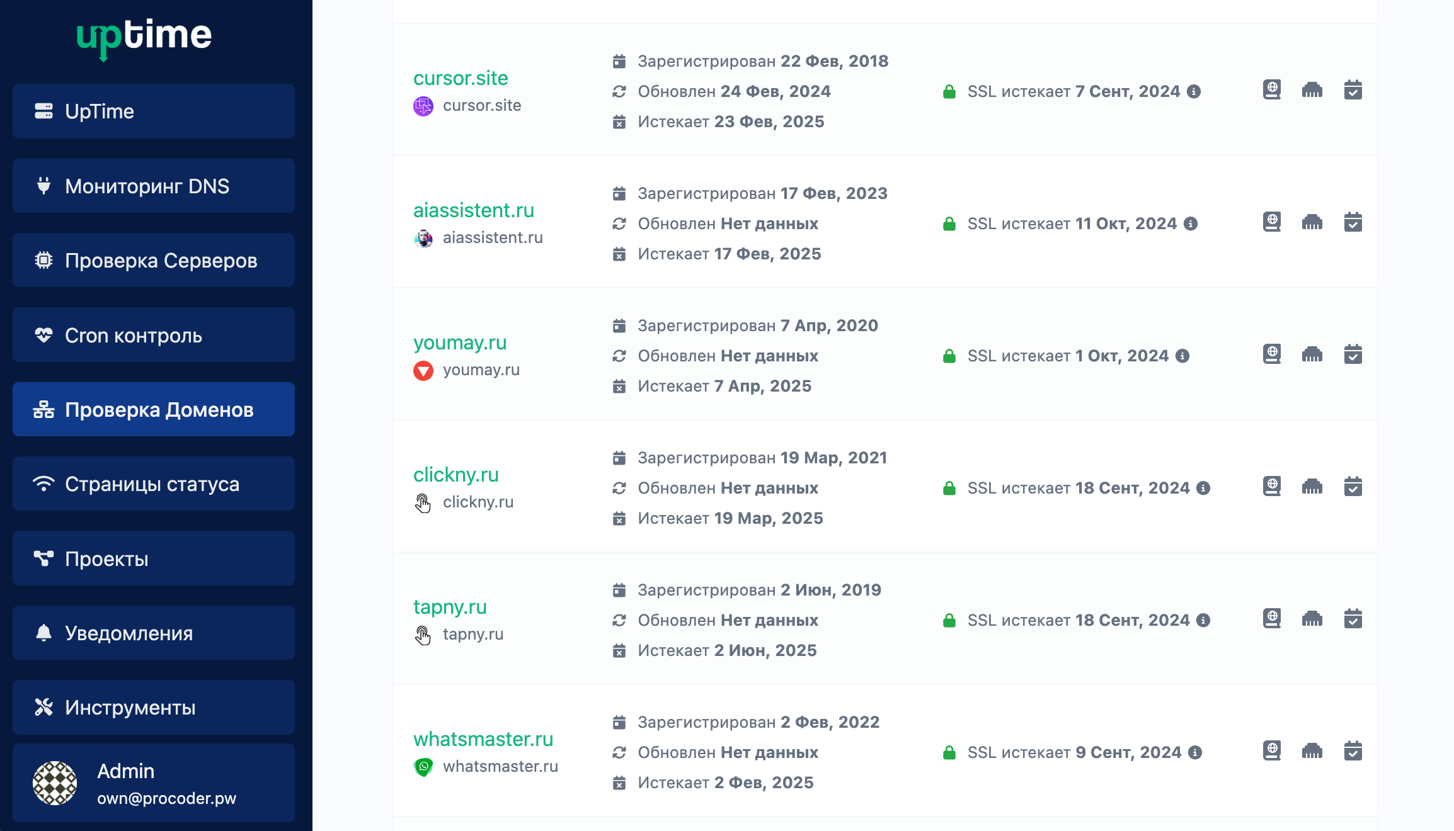Open the cursor.site domain link

pos(461,78)
